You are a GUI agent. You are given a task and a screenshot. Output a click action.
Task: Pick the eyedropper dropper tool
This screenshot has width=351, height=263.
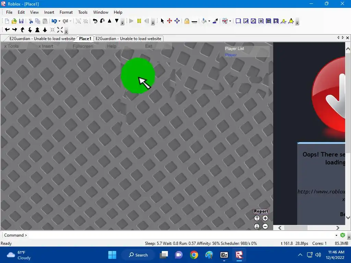click(x=215, y=21)
